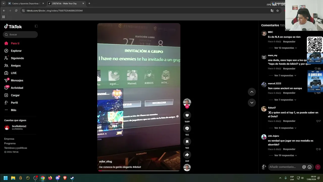Open Firefox from taskbar

(x=50, y=178)
